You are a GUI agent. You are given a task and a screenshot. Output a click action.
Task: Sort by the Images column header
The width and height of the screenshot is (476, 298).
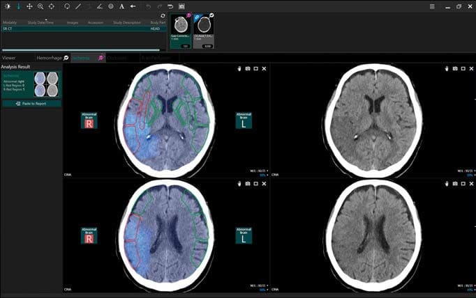(73, 22)
